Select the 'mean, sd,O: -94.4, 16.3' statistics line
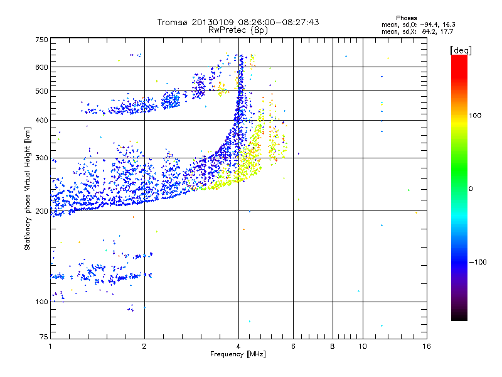The width and height of the screenshot is (502, 377). (x=419, y=25)
